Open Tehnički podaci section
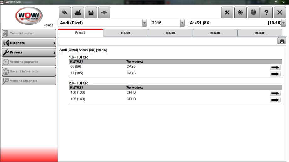 pos(29,34)
